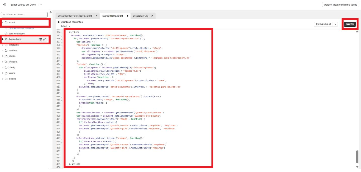Click the blocks folder icon
The height and width of the screenshot is (172, 361).
[x=6, y=56]
